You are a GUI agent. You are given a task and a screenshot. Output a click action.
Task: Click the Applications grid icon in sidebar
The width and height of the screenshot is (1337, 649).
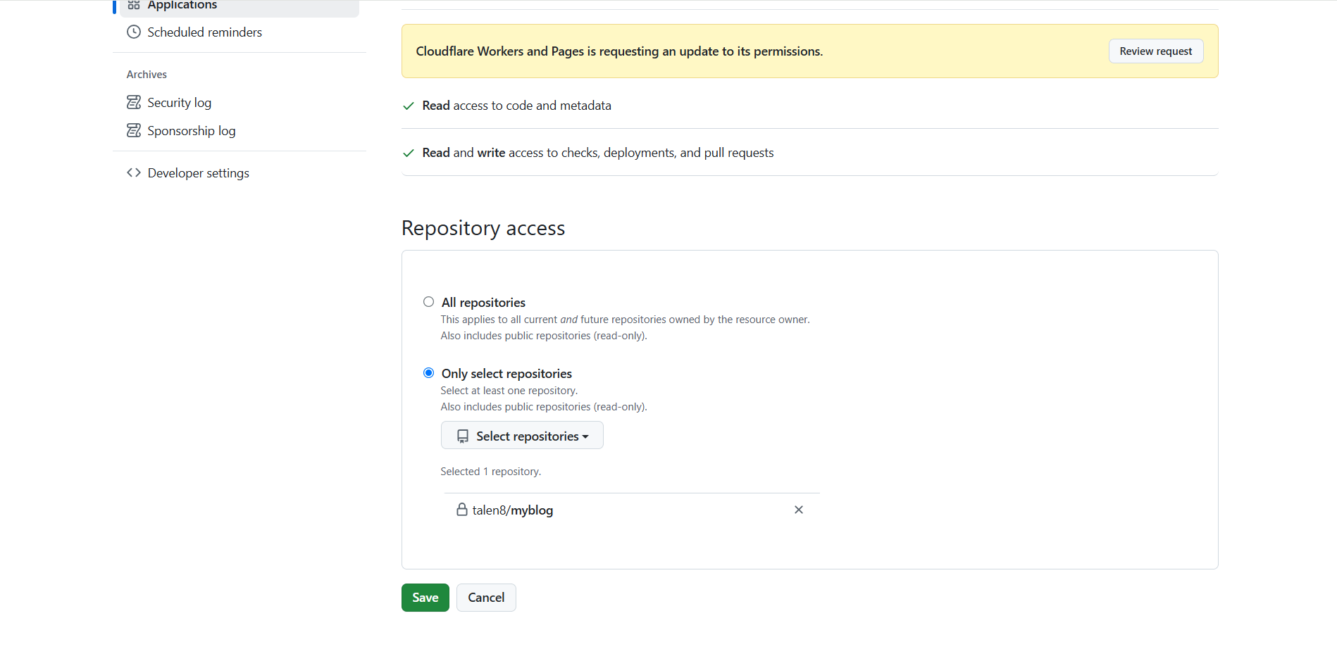[x=134, y=5]
